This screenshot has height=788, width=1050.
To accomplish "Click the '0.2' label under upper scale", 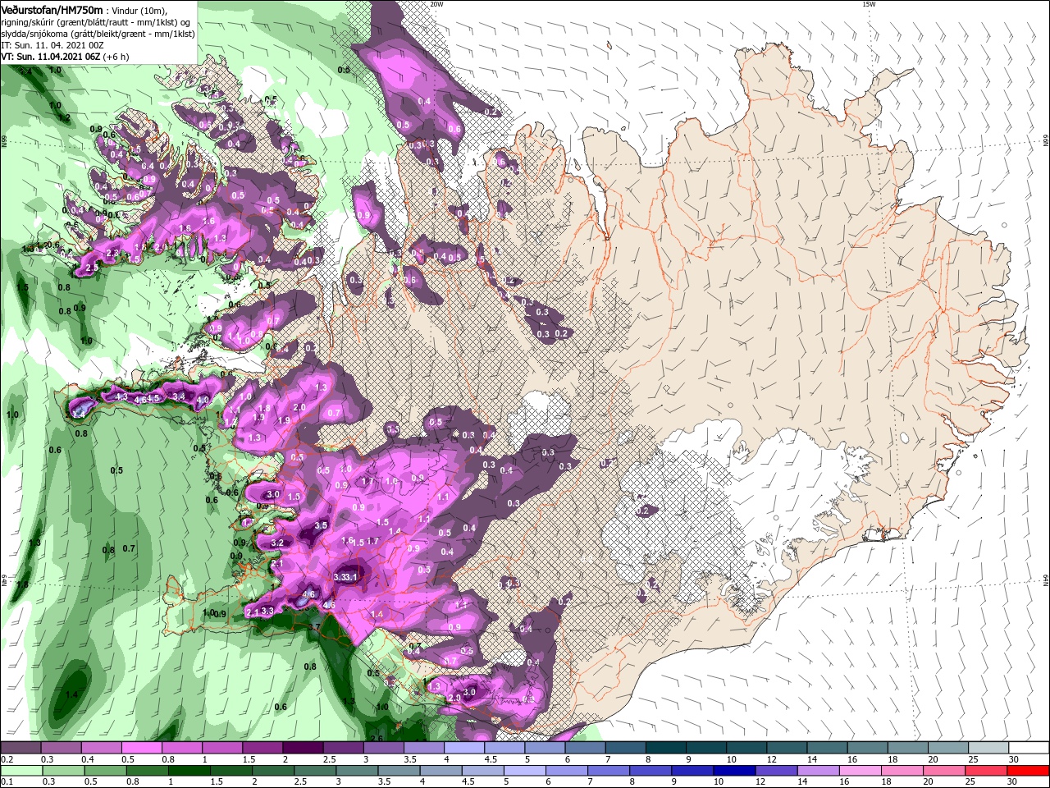I will pyautogui.click(x=7, y=759).
